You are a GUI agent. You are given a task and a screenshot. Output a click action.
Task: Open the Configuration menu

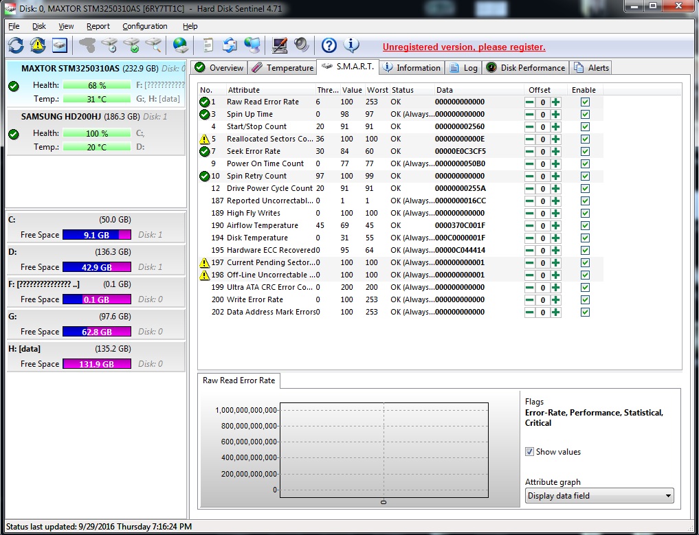point(144,26)
